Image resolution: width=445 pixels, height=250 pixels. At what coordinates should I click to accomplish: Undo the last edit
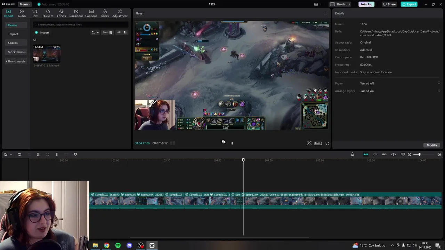pyautogui.click(x=19, y=155)
